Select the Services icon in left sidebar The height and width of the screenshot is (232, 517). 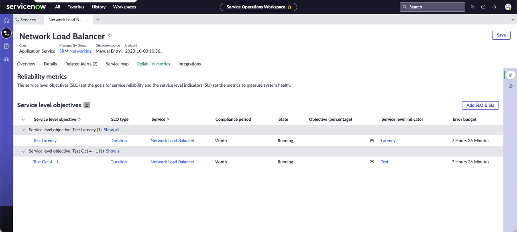pyautogui.click(x=6, y=33)
